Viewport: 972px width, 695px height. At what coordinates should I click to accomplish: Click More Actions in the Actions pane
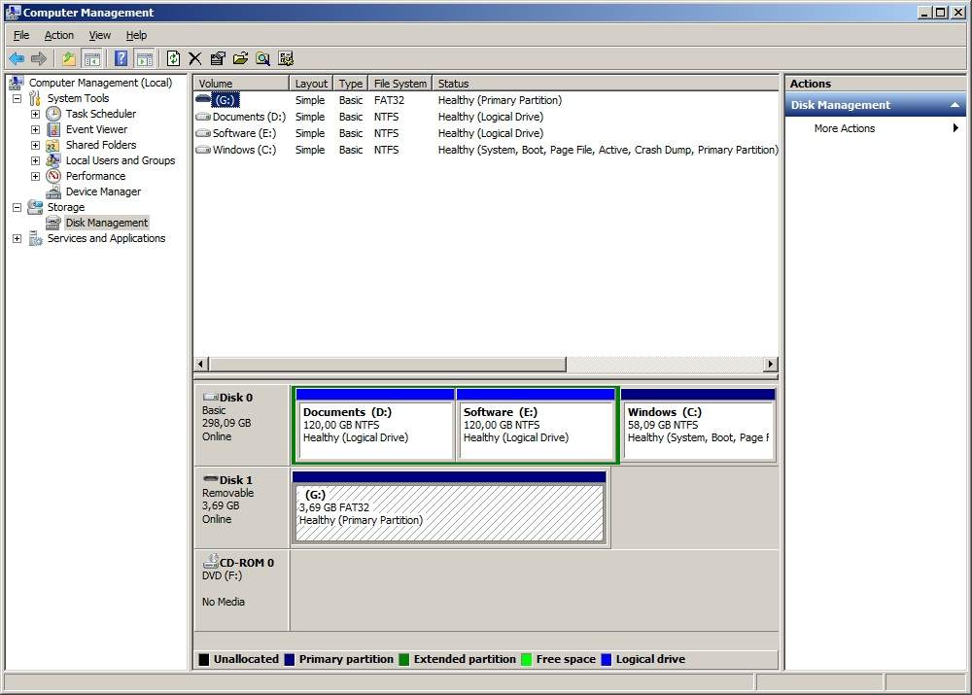844,128
